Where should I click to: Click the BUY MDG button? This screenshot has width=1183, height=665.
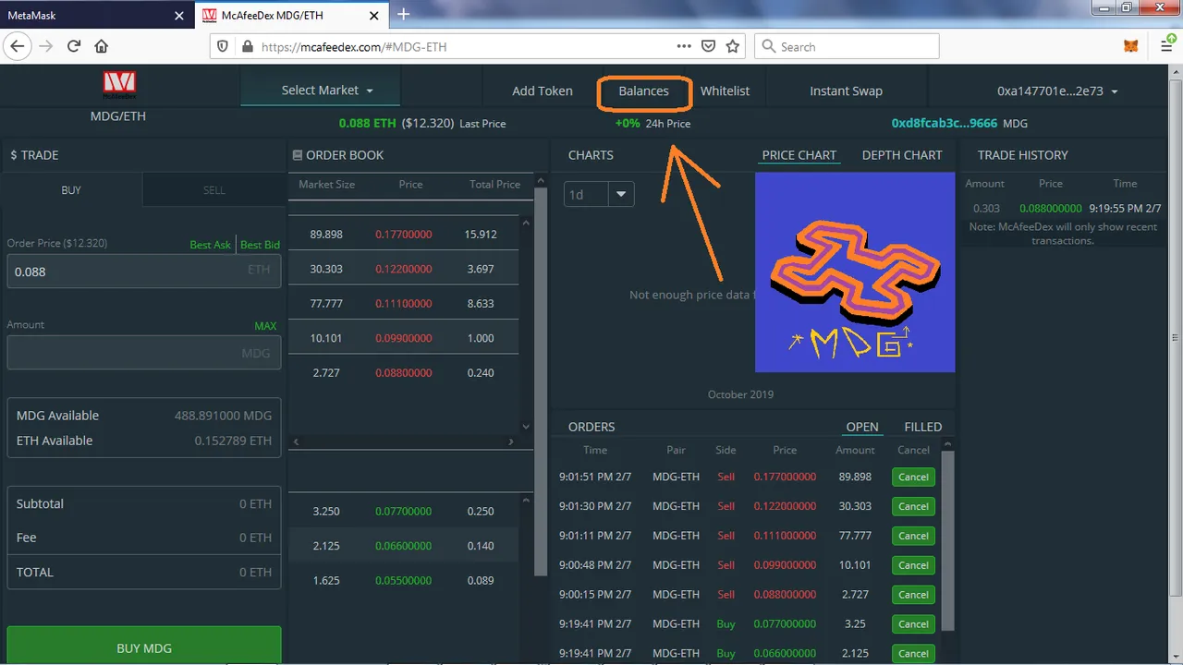click(x=144, y=647)
